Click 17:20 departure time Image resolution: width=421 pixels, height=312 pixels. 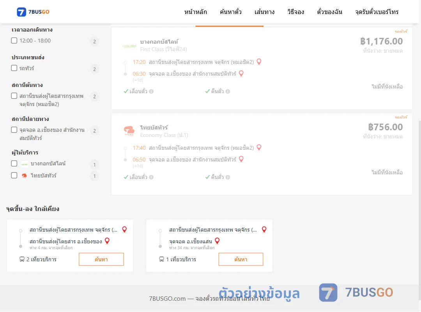139,62
